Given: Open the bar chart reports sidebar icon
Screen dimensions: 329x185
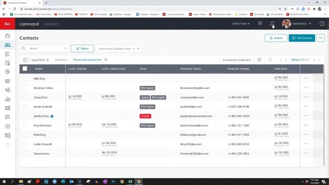Looking at the screenshot, I should pyautogui.click(x=8, y=99).
